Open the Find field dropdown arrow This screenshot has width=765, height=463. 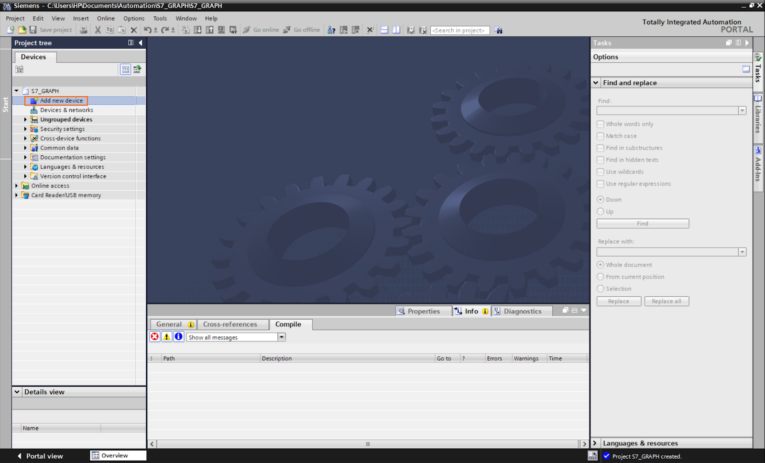point(742,111)
